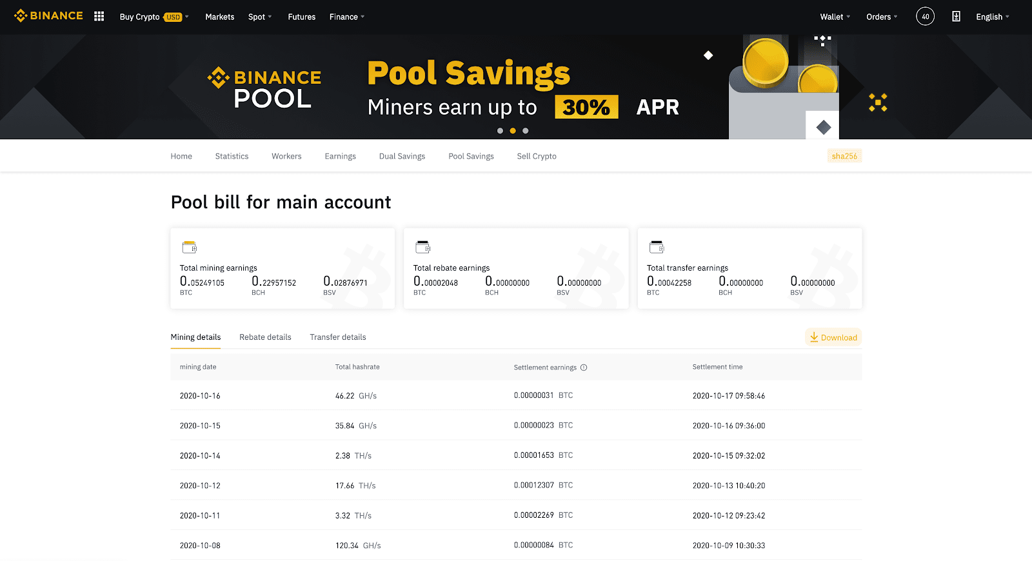This screenshot has width=1032, height=561.
Task: Click the app download icon in header
Action: (956, 17)
